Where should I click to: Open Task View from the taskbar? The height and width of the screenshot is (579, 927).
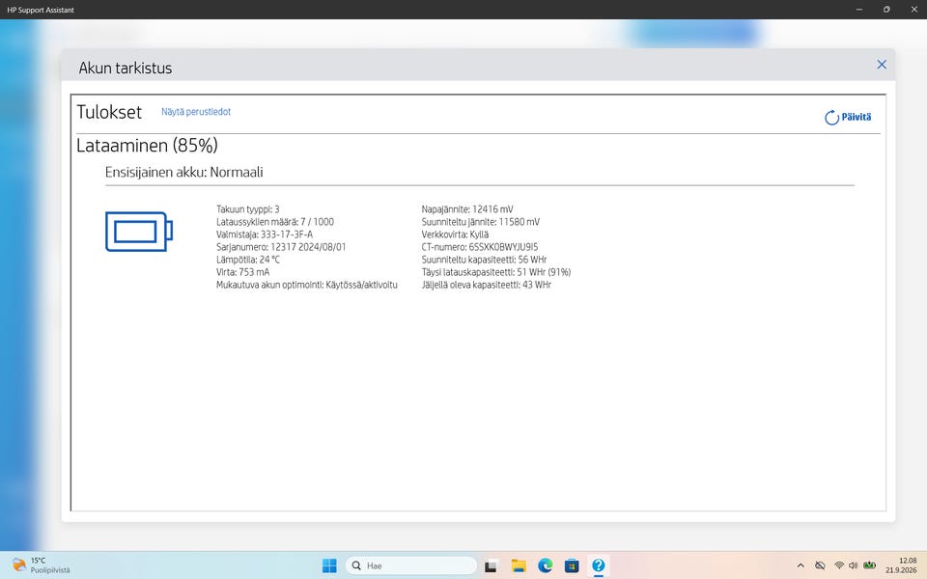[491, 566]
